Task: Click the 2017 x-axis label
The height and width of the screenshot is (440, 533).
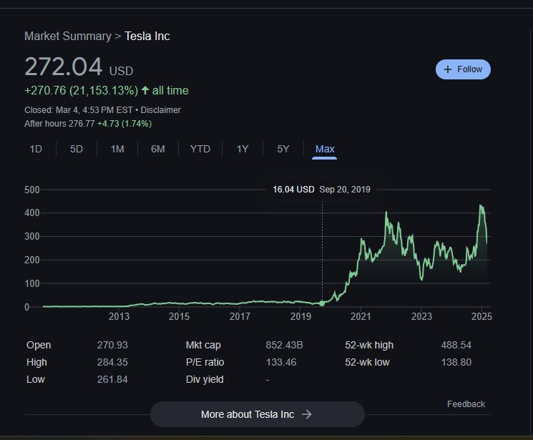Action: coord(240,316)
